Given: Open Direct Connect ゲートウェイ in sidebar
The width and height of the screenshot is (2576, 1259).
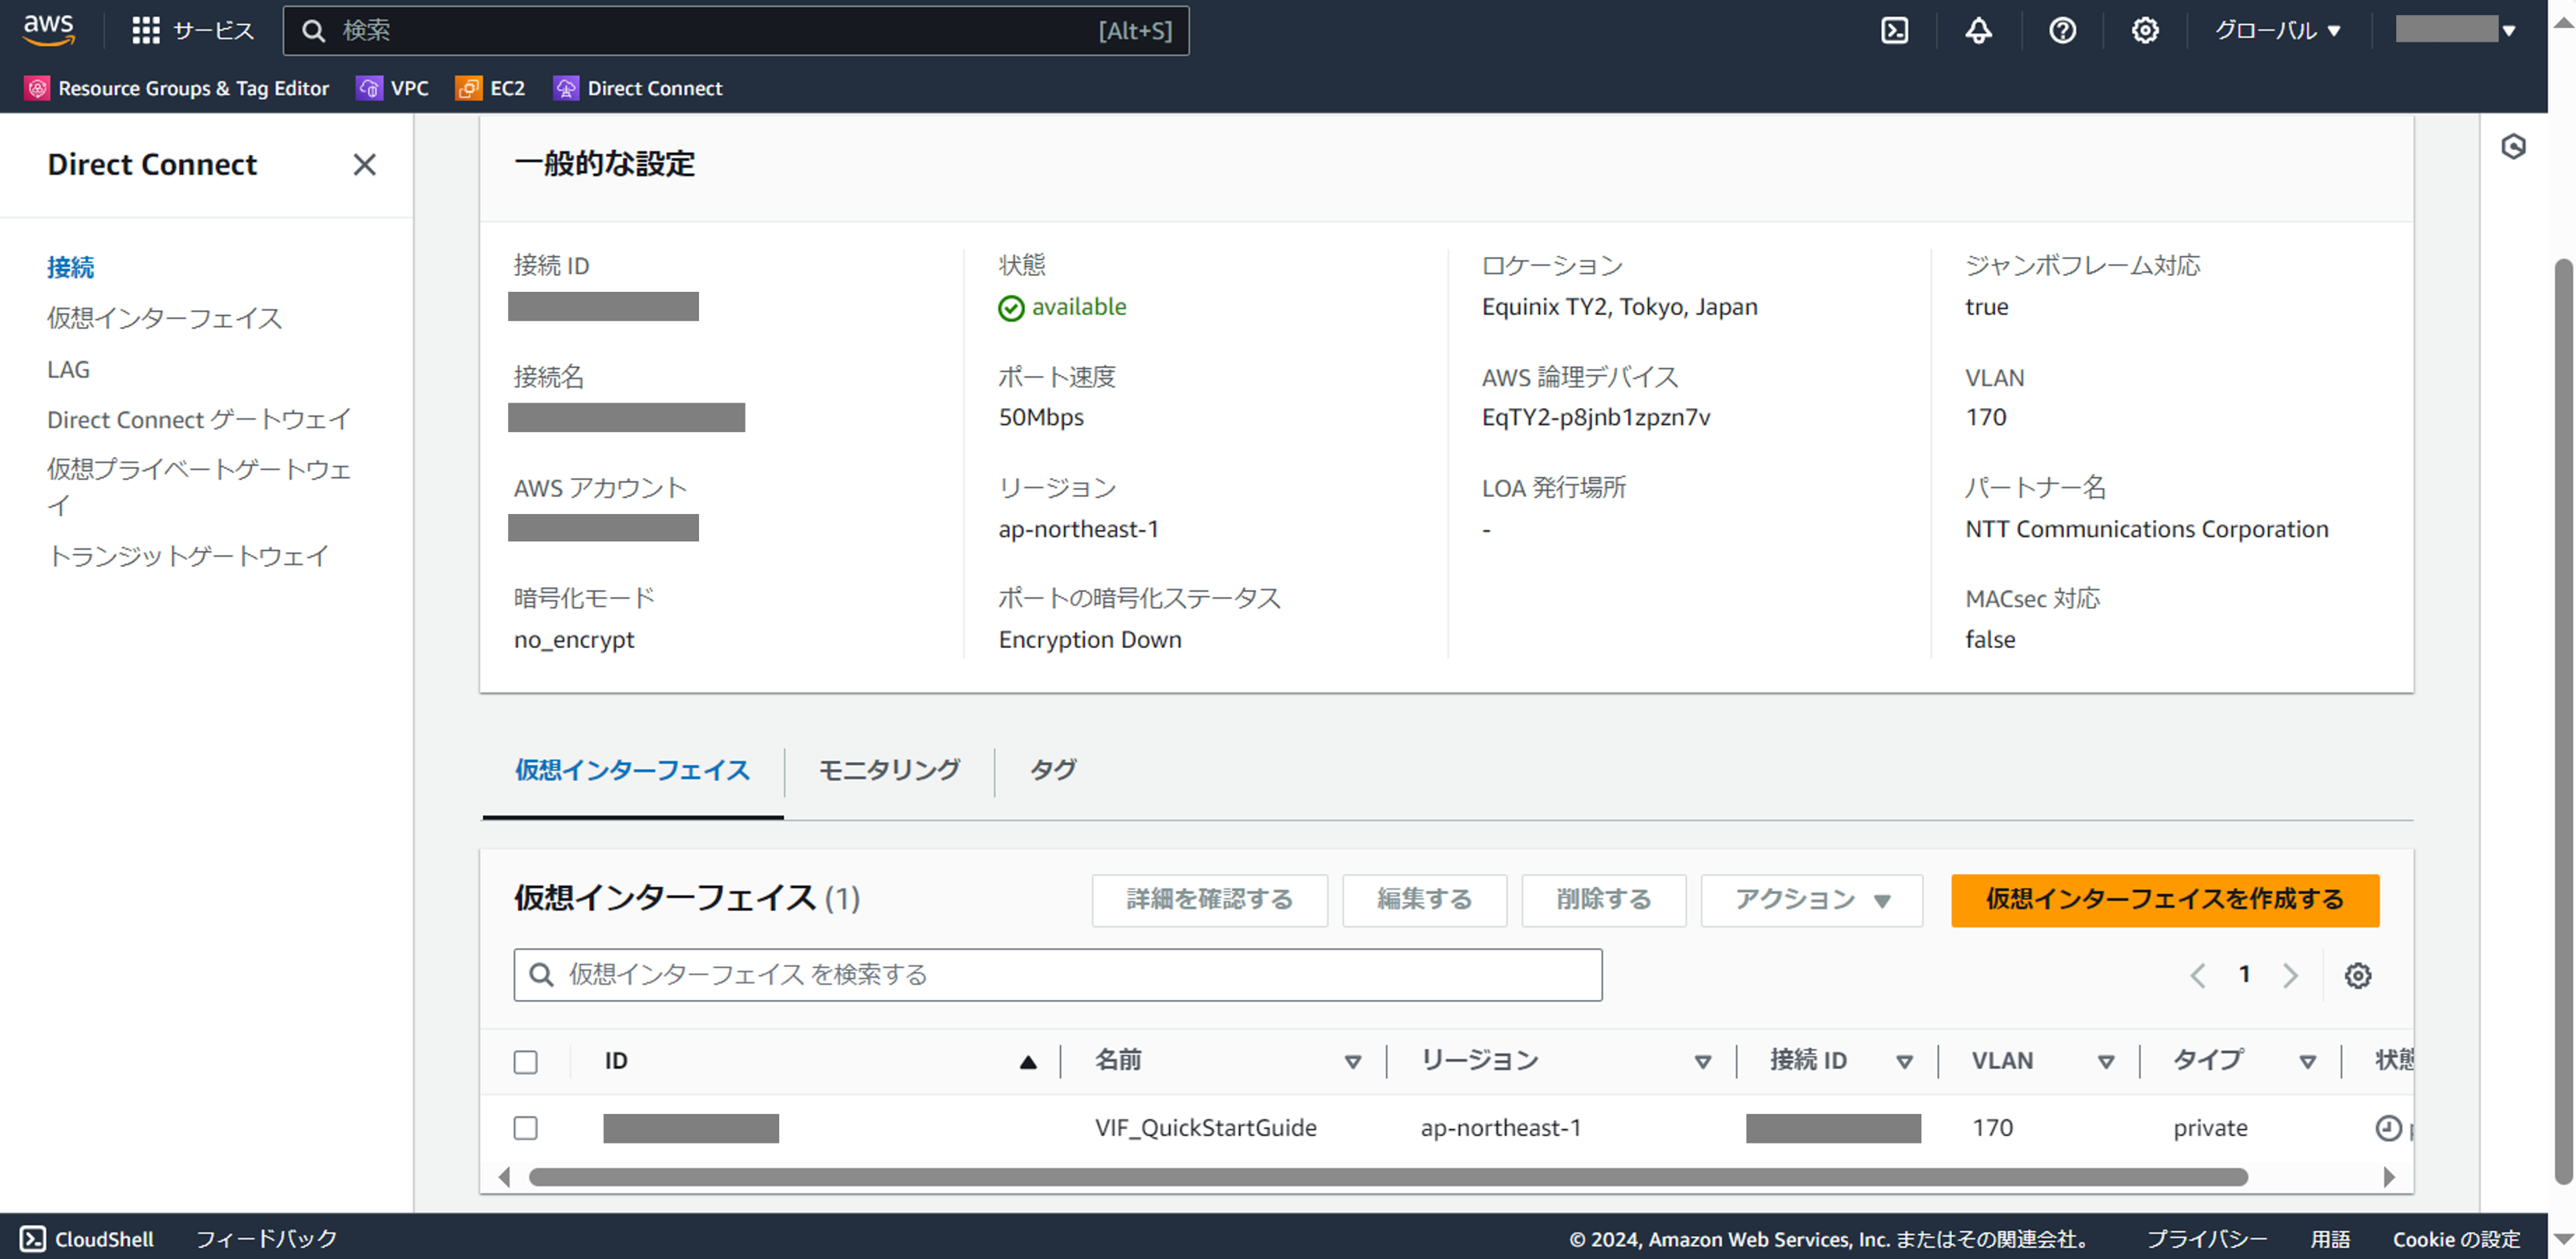Looking at the screenshot, I should click(198, 419).
